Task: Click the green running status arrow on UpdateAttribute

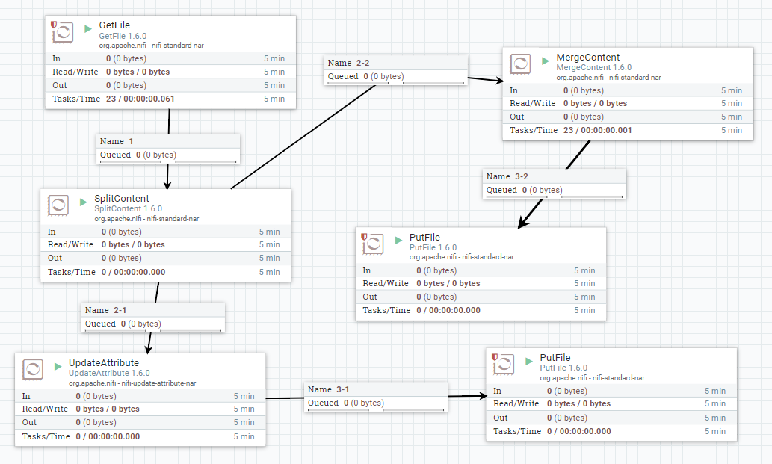Action: pos(58,365)
